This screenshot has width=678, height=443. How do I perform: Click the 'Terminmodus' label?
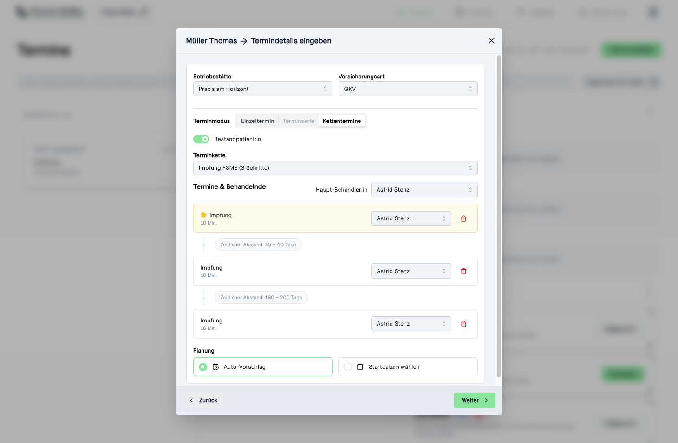pos(211,121)
